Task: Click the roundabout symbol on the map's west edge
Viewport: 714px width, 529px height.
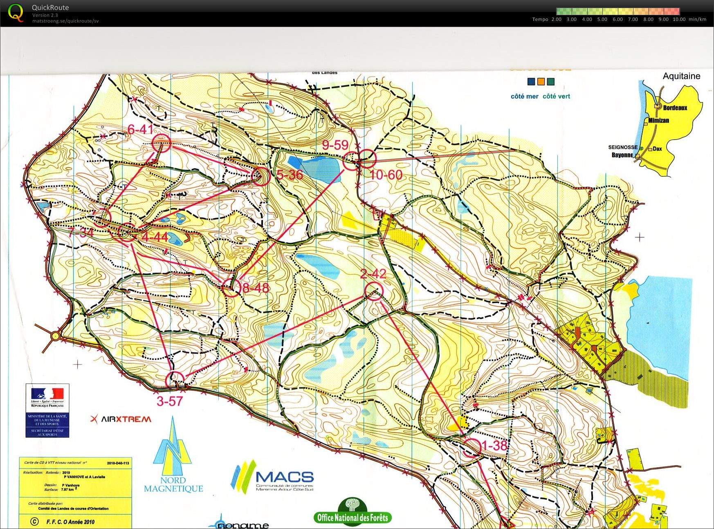Action: [x=55, y=336]
